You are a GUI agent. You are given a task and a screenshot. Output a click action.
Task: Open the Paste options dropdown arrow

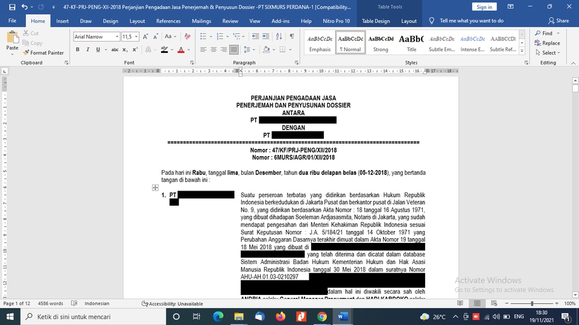tap(12, 54)
